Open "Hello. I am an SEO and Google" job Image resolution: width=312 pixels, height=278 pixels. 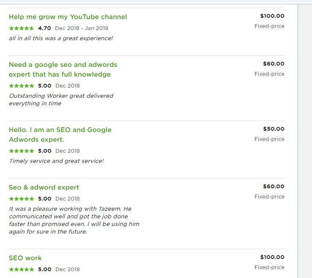[x=60, y=129]
